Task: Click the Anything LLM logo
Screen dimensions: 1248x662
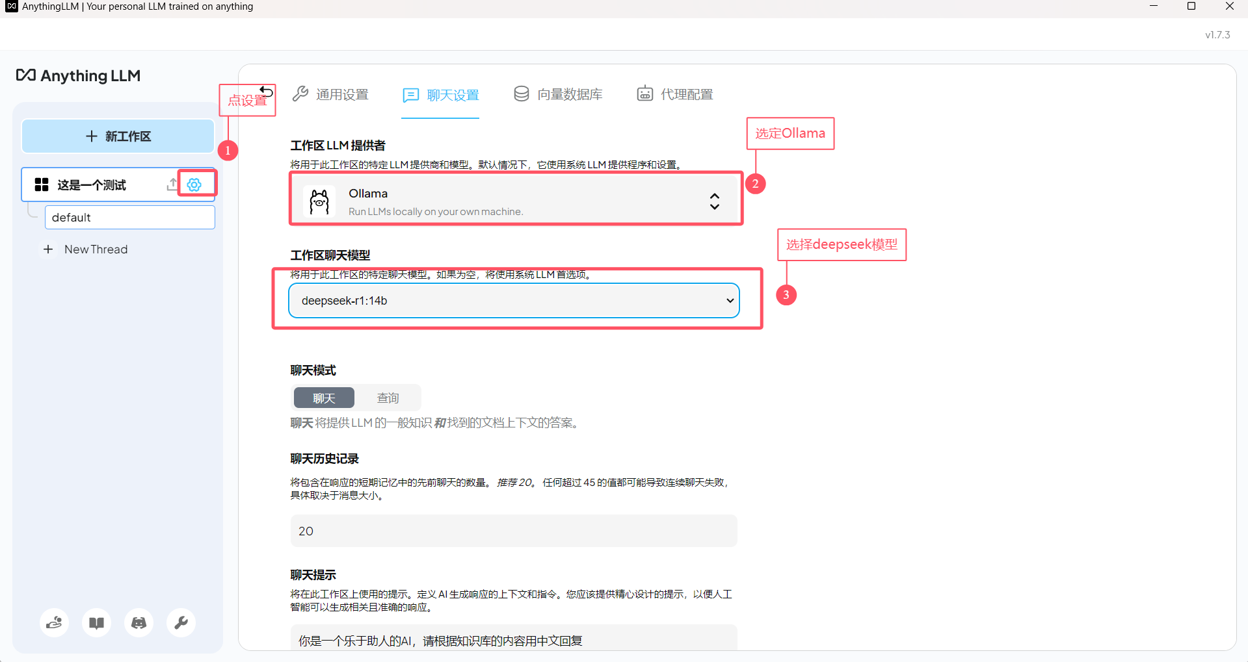Action: pos(78,75)
